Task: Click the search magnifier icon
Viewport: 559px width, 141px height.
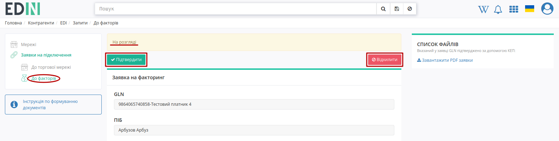Action: coord(383,9)
